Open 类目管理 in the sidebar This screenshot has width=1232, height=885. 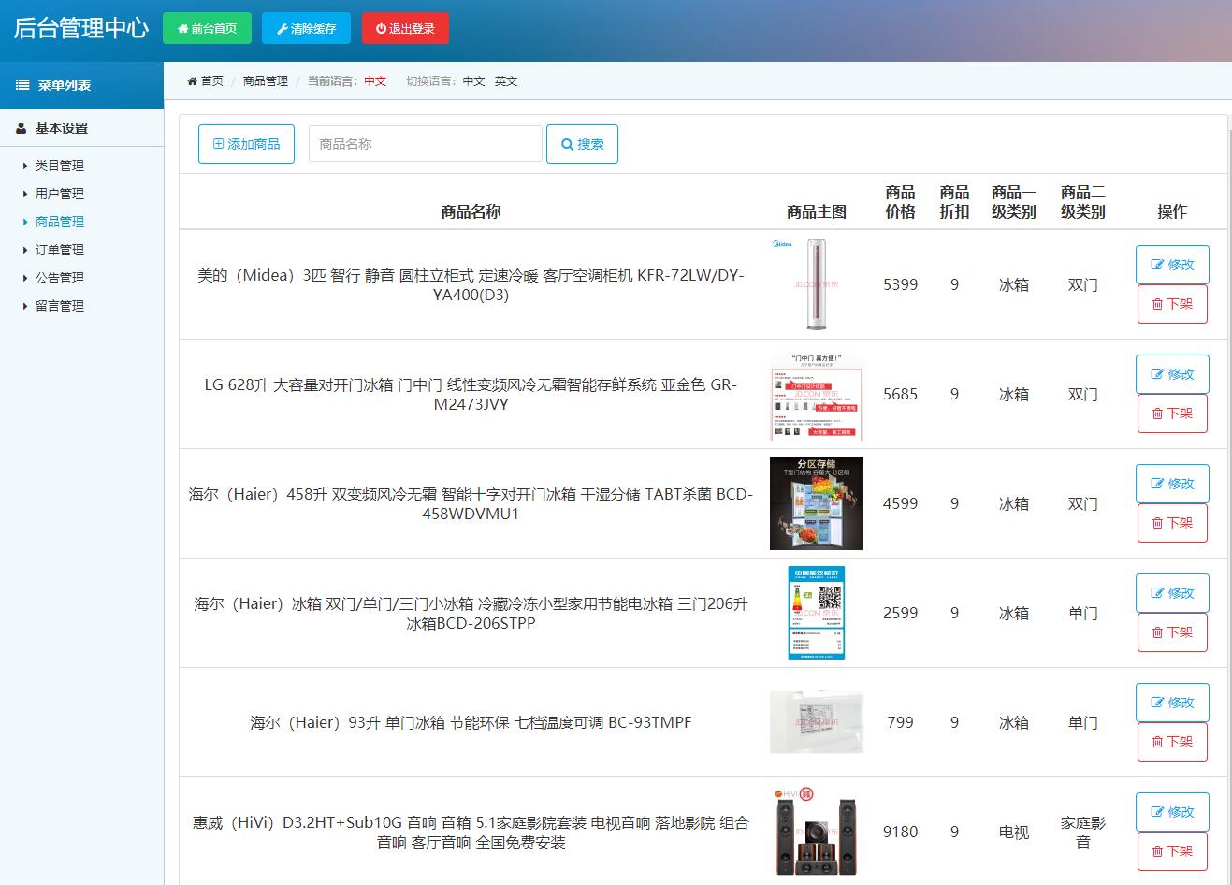(60, 166)
